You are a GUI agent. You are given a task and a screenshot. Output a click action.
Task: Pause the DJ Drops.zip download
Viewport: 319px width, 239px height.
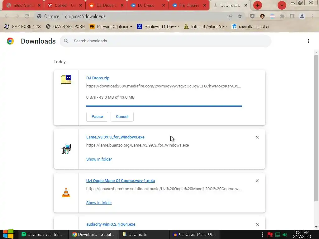point(97,117)
